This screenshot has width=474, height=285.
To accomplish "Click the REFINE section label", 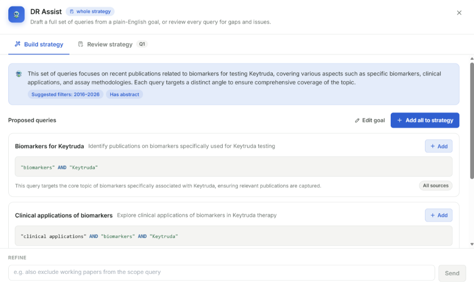I will pos(17,258).
